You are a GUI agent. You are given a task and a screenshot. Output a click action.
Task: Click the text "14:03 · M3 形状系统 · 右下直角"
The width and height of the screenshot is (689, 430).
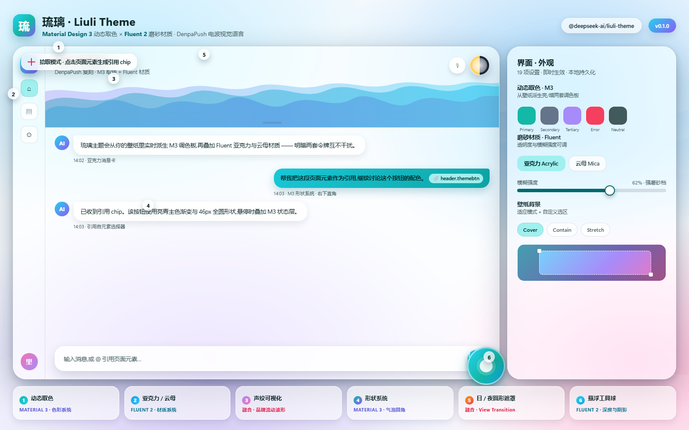pyautogui.click(x=305, y=193)
